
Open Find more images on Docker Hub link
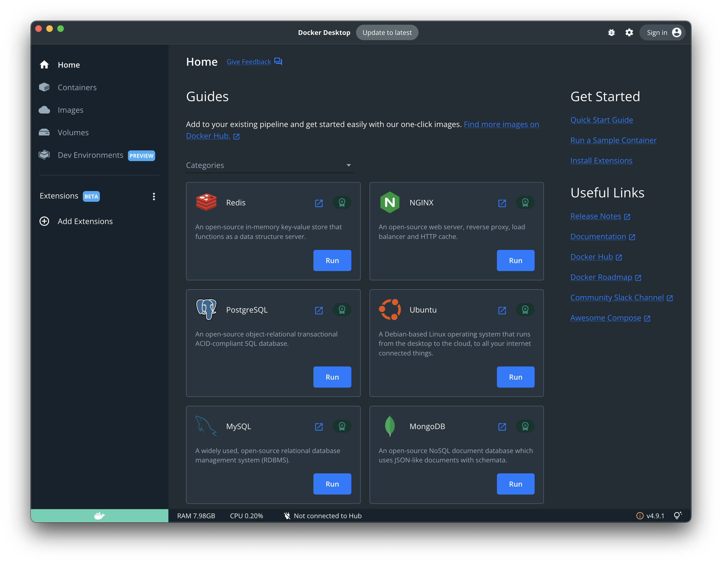click(501, 125)
